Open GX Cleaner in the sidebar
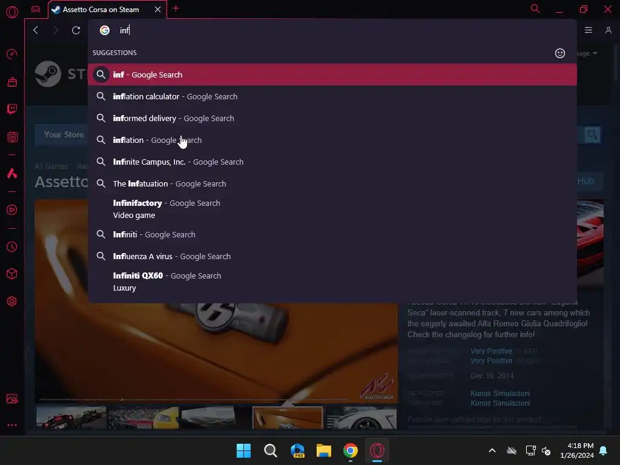This screenshot has height=465, width=620. [x=12, y=82]
